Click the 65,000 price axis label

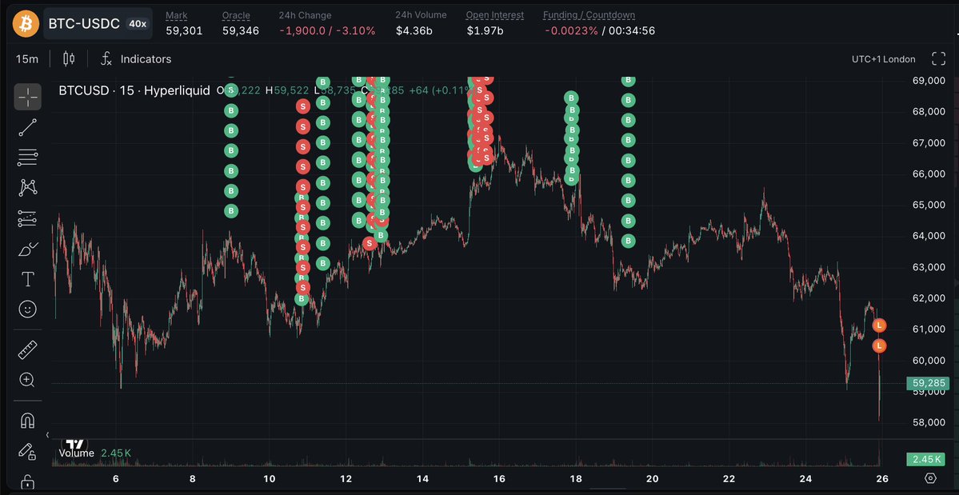929,205
